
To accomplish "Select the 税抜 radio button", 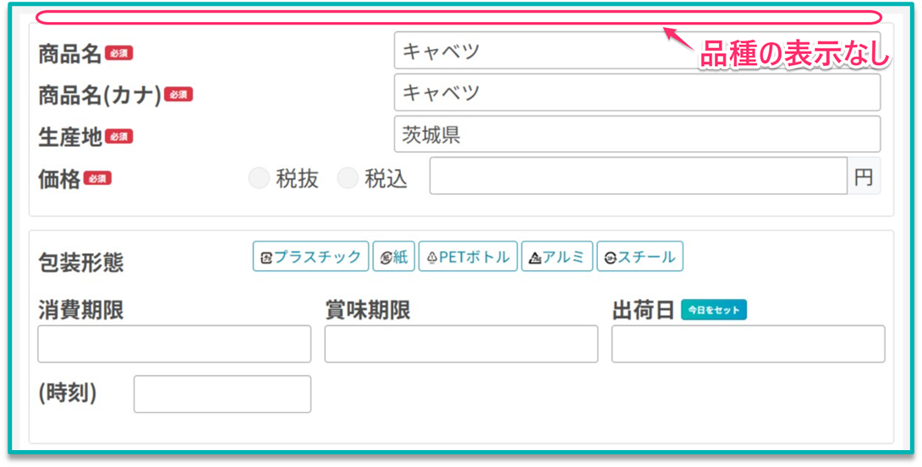I will point(260,178).
